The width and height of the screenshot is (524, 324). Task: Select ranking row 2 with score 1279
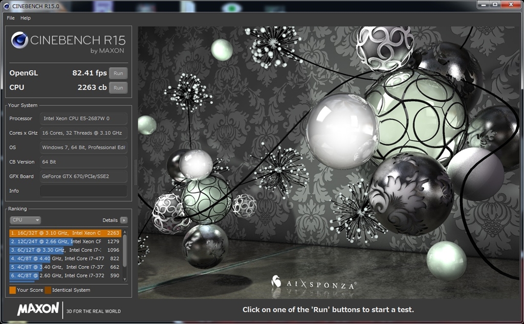pos(65,241)
